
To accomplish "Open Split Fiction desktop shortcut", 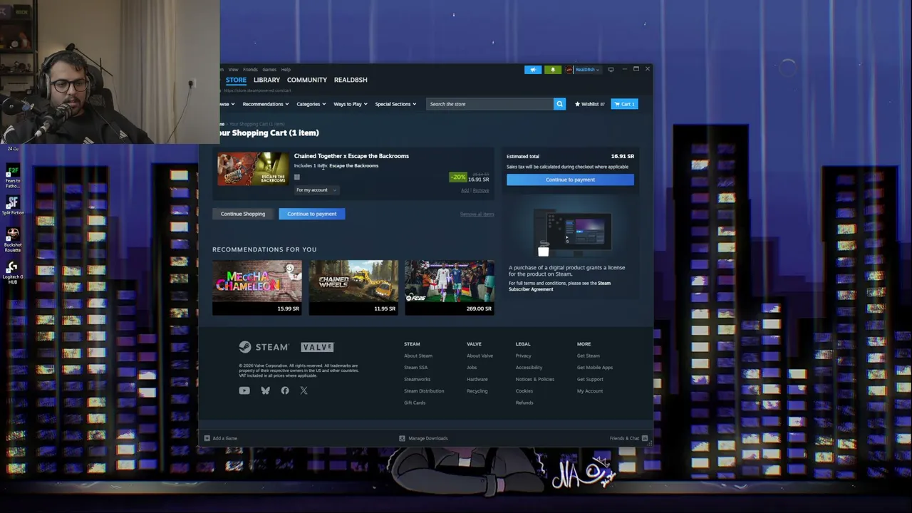I will (x=12, y=206).
